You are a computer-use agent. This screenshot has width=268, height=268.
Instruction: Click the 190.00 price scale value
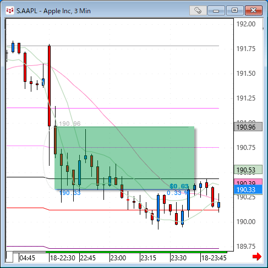(246, 222)
